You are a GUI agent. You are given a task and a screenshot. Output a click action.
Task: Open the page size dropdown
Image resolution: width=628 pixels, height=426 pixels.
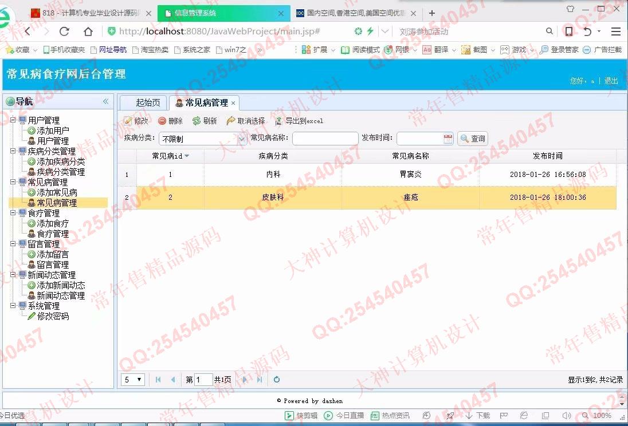click(132, 380)
